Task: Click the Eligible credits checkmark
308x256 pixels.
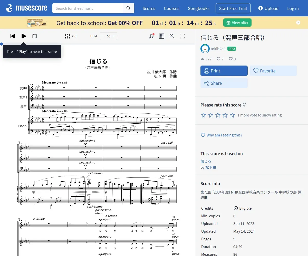Action: tap(236, 208)
